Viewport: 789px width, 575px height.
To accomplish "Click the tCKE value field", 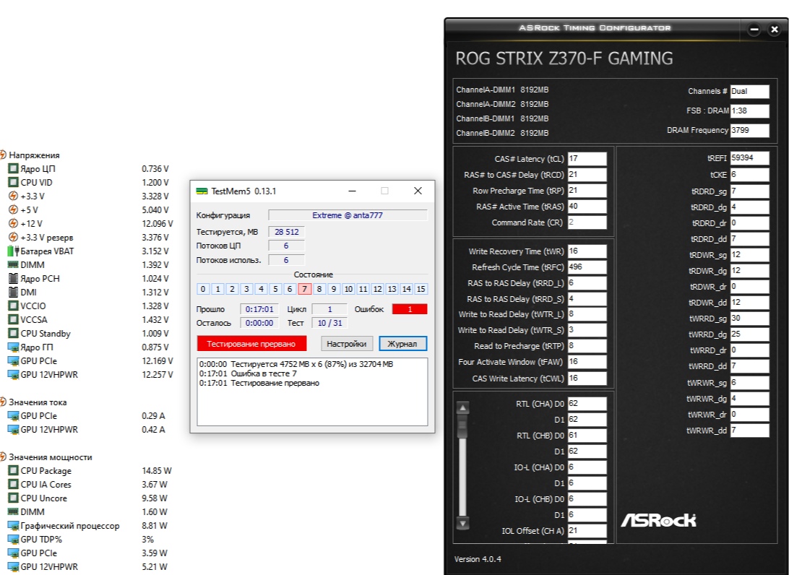I will [750, 175].
